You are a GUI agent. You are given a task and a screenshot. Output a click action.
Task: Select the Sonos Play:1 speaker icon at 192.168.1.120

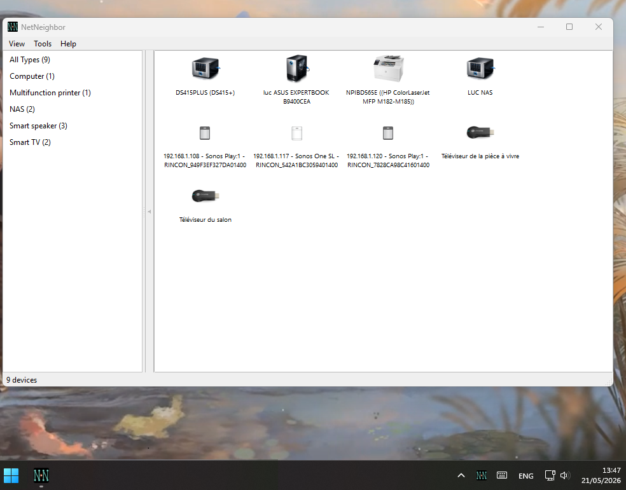(x=388, y=133)
